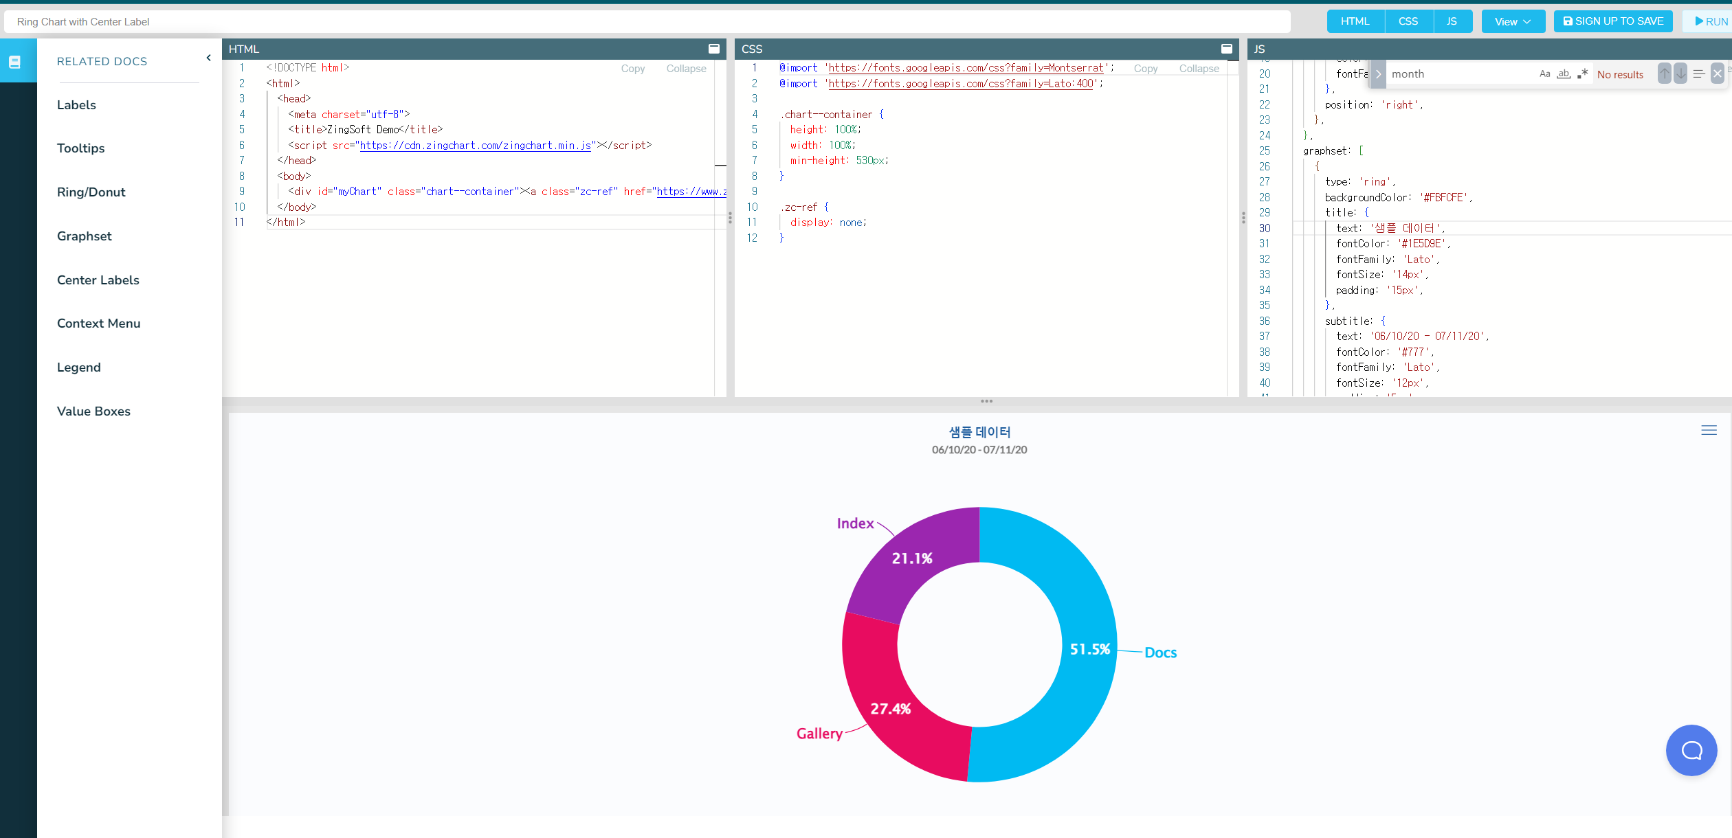Click the RELATED DOCS heading
Viewport: 1732px width, 838px height.
pyautogui.click(x=102, y=62)
